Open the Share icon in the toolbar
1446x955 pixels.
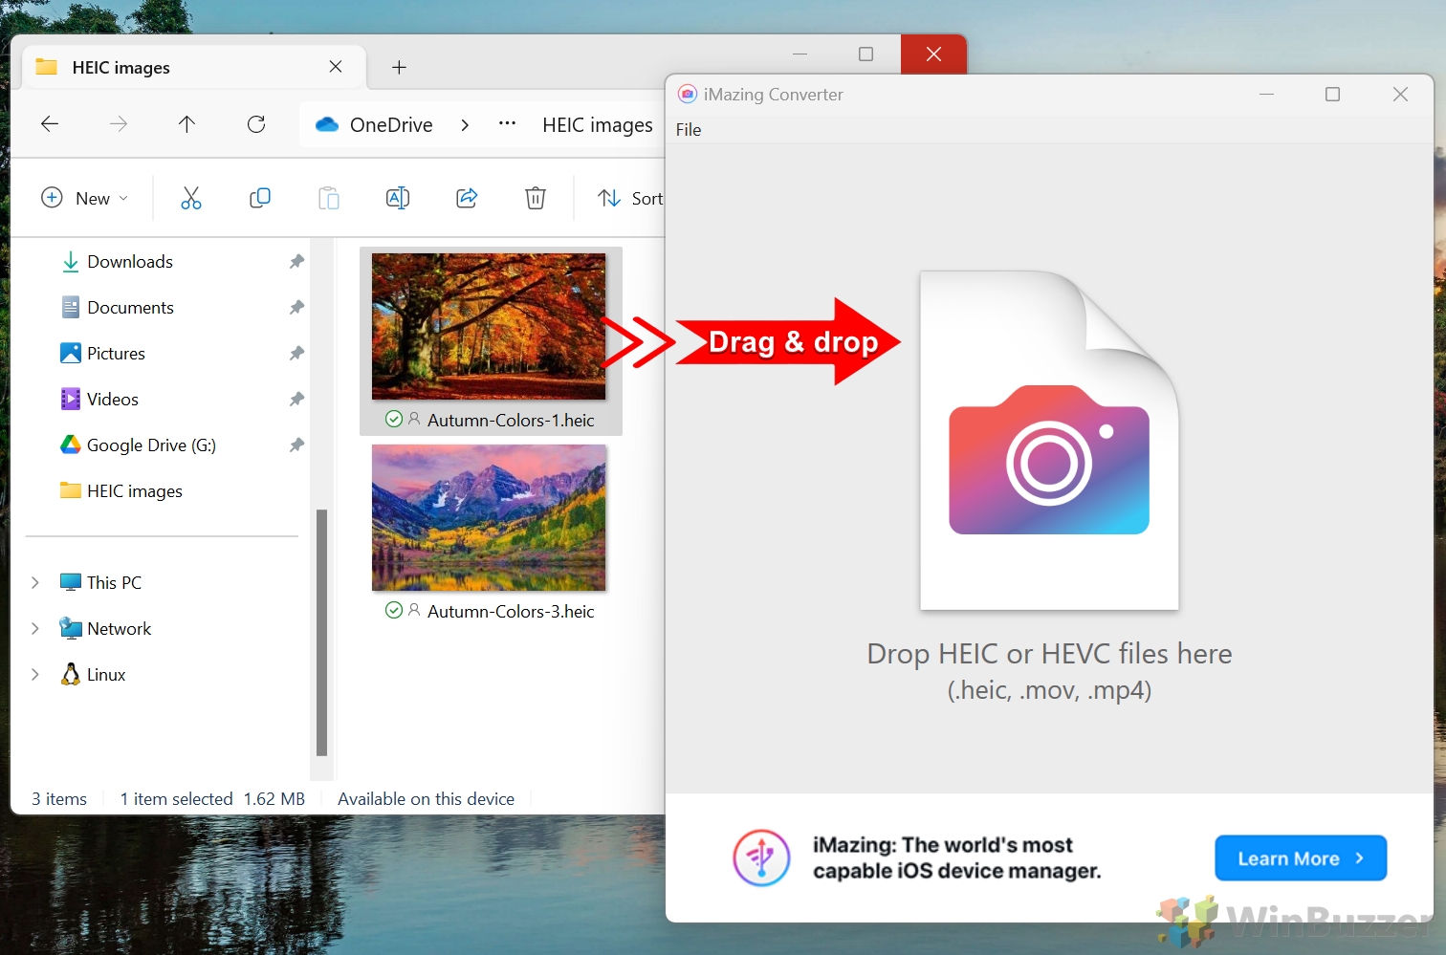[x=467, y=198]
